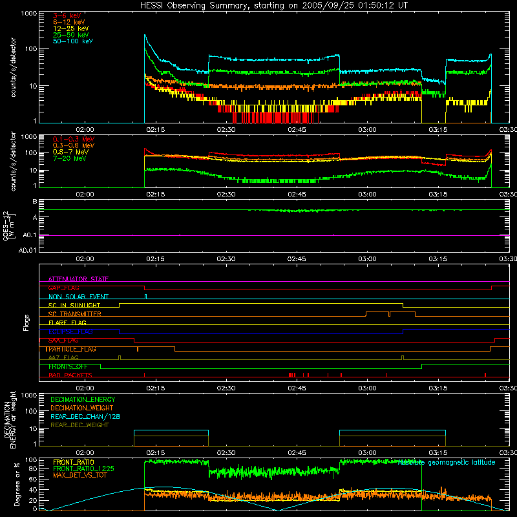Screen dimensions: 517x517
Task: Click the GOES level B axis label
Action: 35,201
